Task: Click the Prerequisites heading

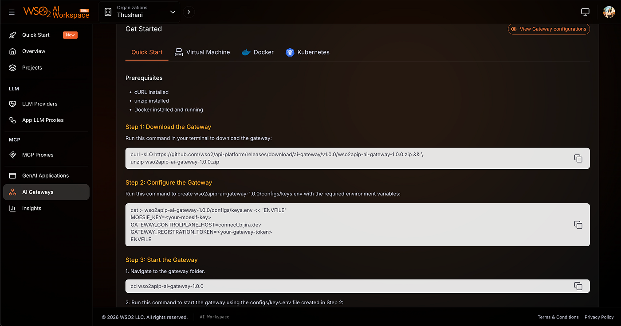Action: [x=144, y=78]
